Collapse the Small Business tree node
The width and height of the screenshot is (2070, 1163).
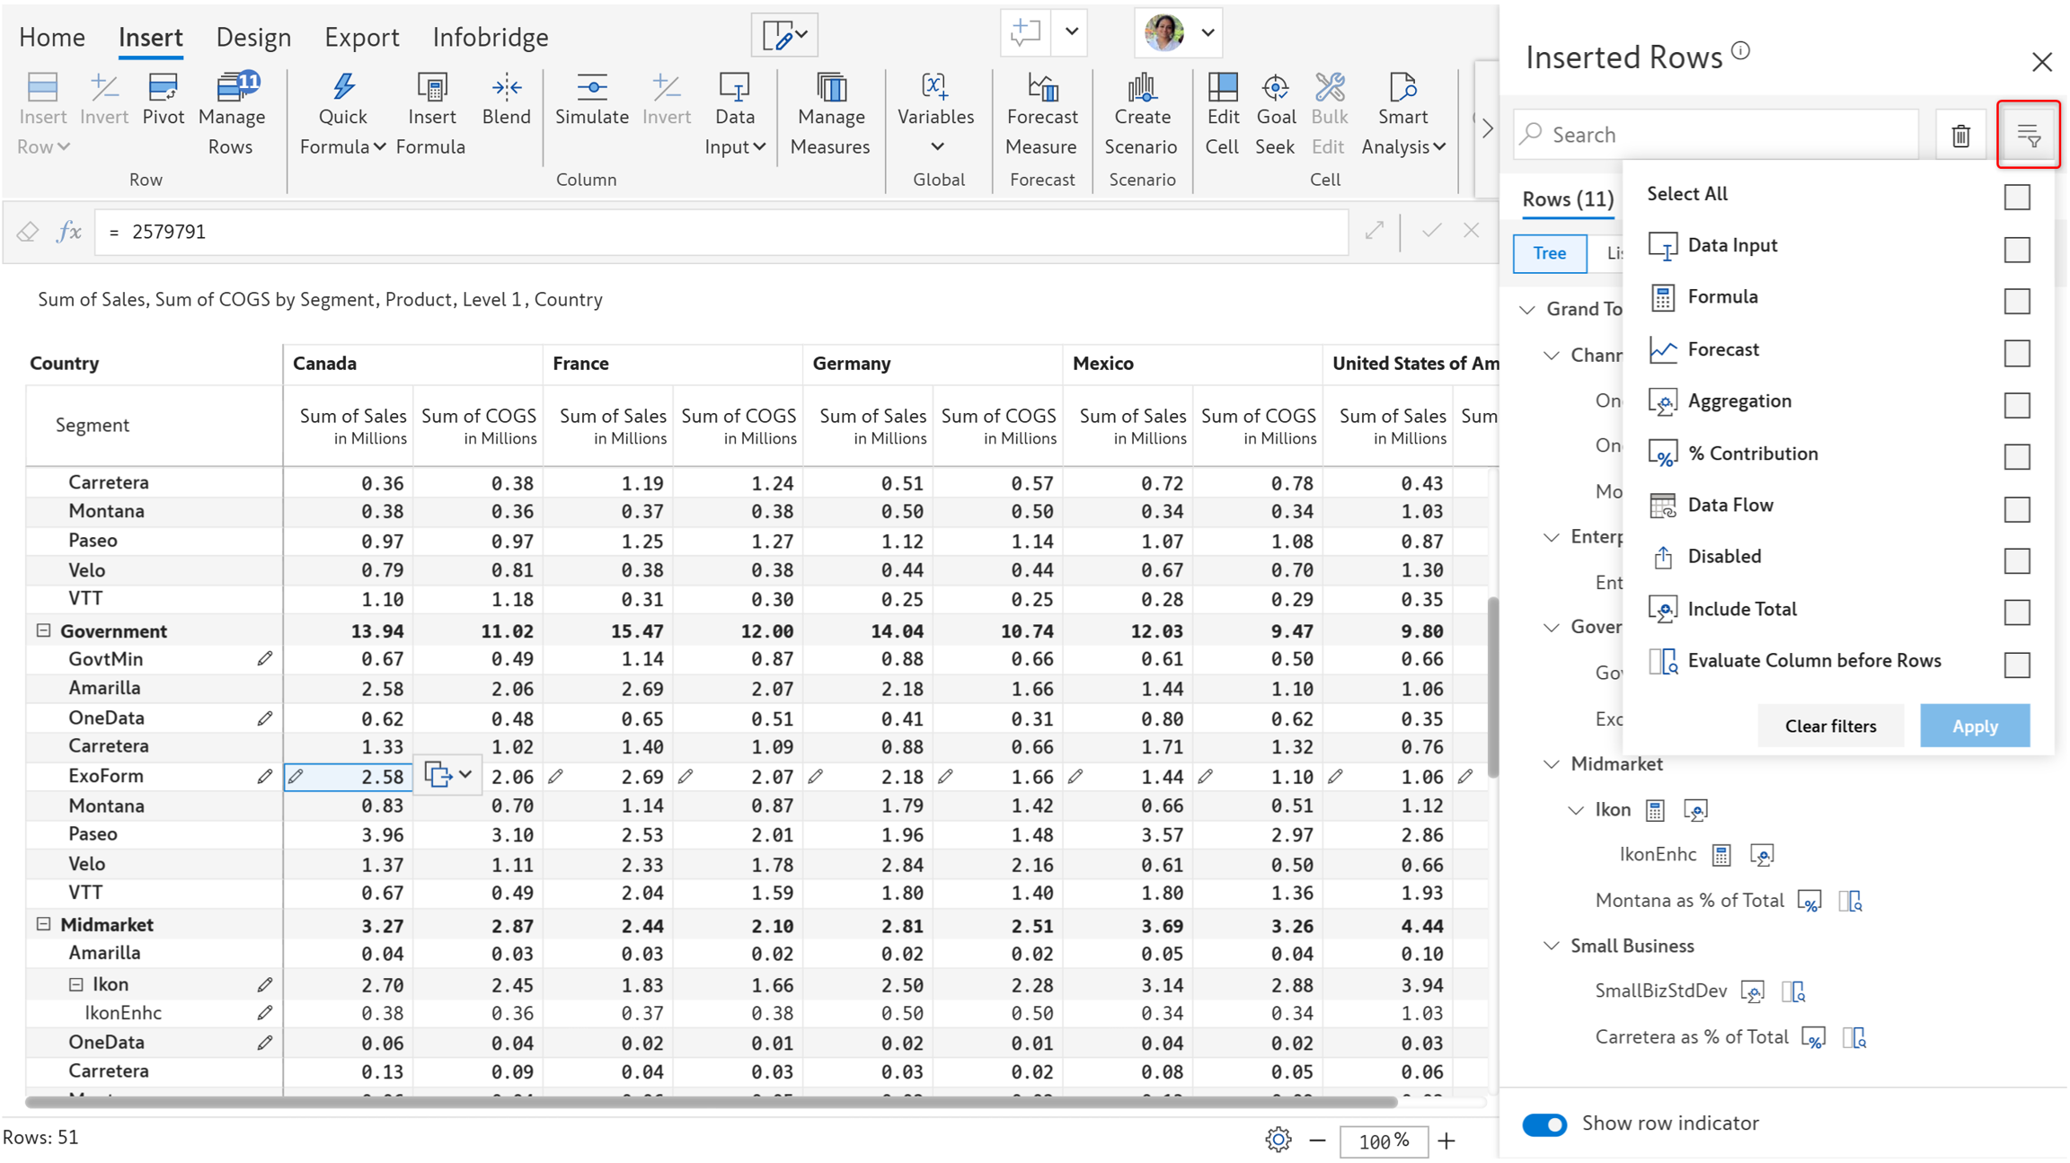pos(1552,946)
